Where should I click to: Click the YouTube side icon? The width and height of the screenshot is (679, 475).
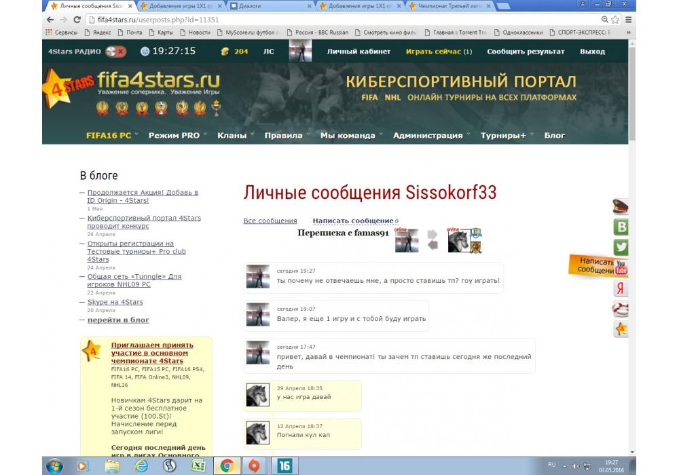621,268
